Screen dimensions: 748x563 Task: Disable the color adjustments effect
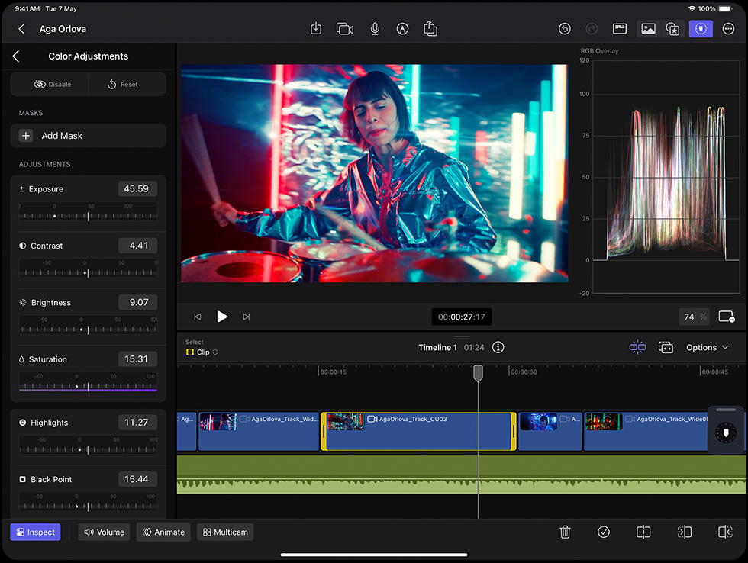[53, 85]
